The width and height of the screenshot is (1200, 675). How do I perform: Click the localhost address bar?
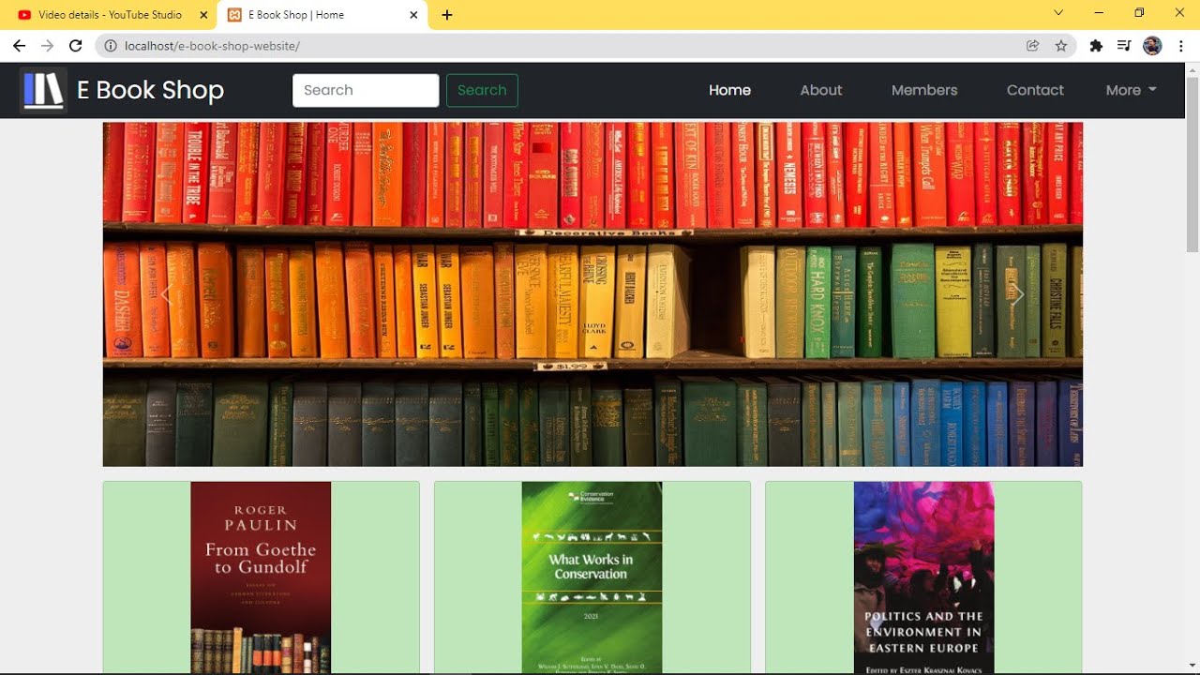[x=562, y=45]
